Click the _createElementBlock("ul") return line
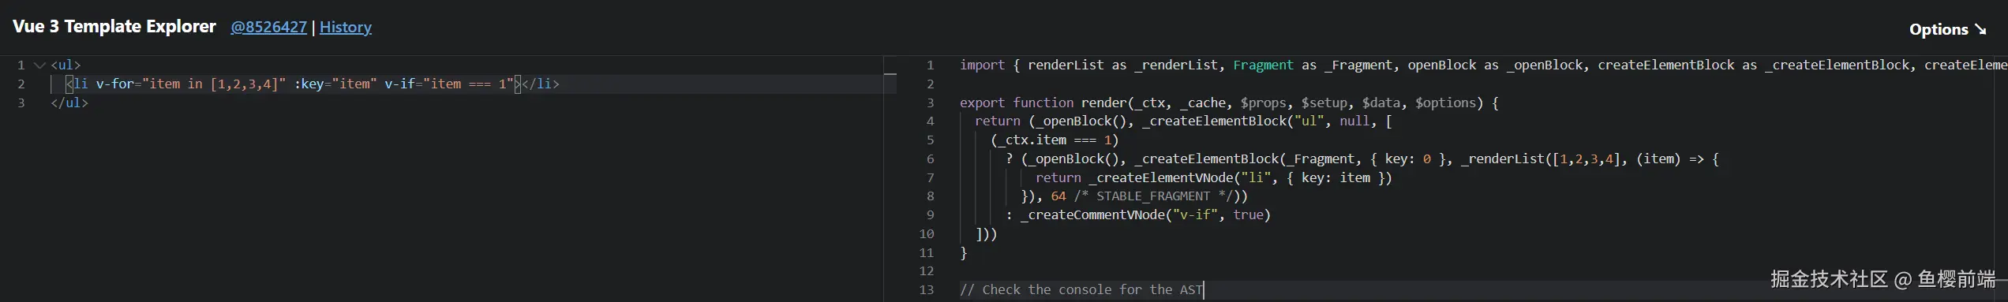2008x302 pixels. [x=1183, y=121]
